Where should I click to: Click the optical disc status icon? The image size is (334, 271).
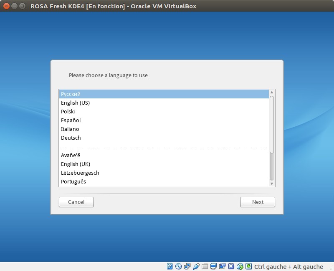179,266
